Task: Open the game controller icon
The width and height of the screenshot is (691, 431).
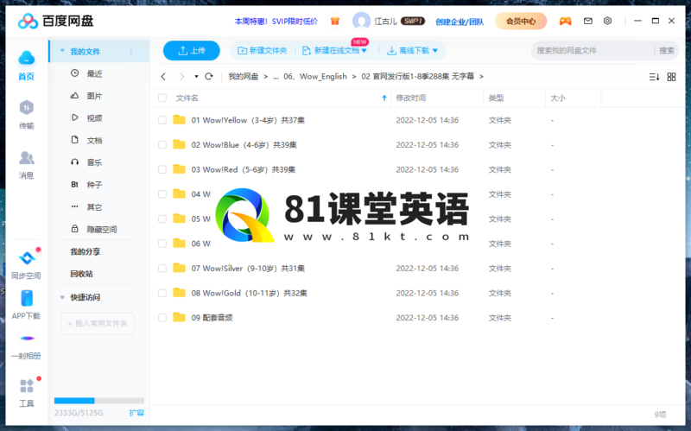Action: tap(566, 21)
